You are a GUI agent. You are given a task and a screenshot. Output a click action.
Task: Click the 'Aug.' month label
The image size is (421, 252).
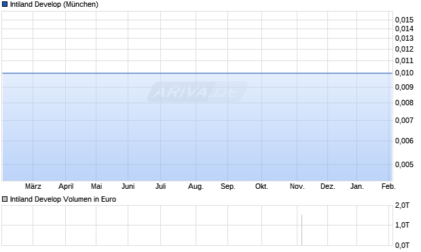click(x=196, y=186)
